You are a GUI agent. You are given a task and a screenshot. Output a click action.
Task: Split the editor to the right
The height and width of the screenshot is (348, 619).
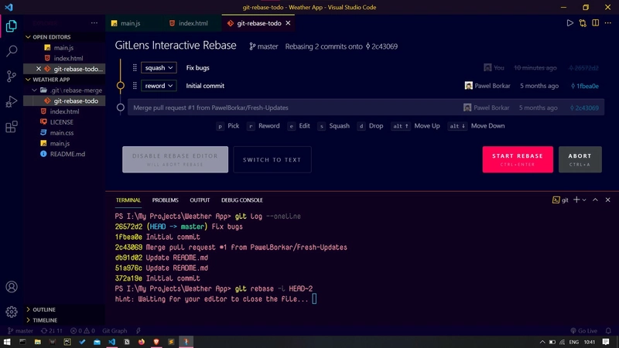(595, 23)
